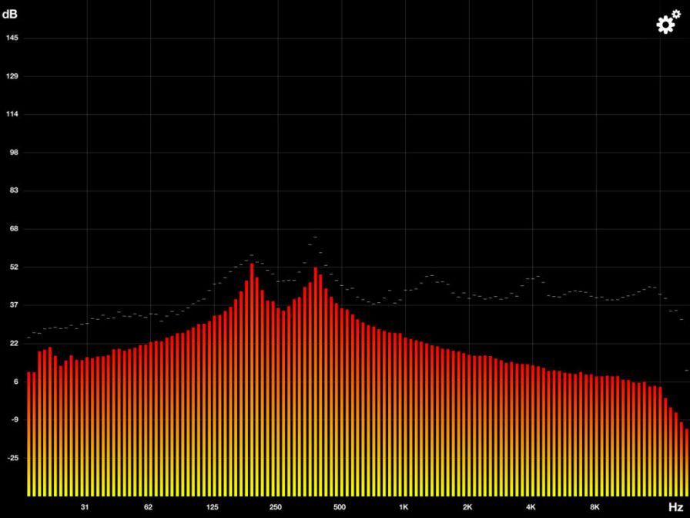This screenshot has width=690, height=518.
Task: Tap the 68 dB scale label
Action: [12, 229]
